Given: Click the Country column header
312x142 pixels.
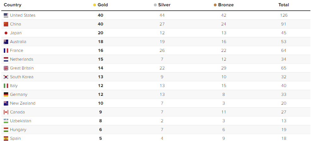Looking at the screenshot, I should (13, 5).
